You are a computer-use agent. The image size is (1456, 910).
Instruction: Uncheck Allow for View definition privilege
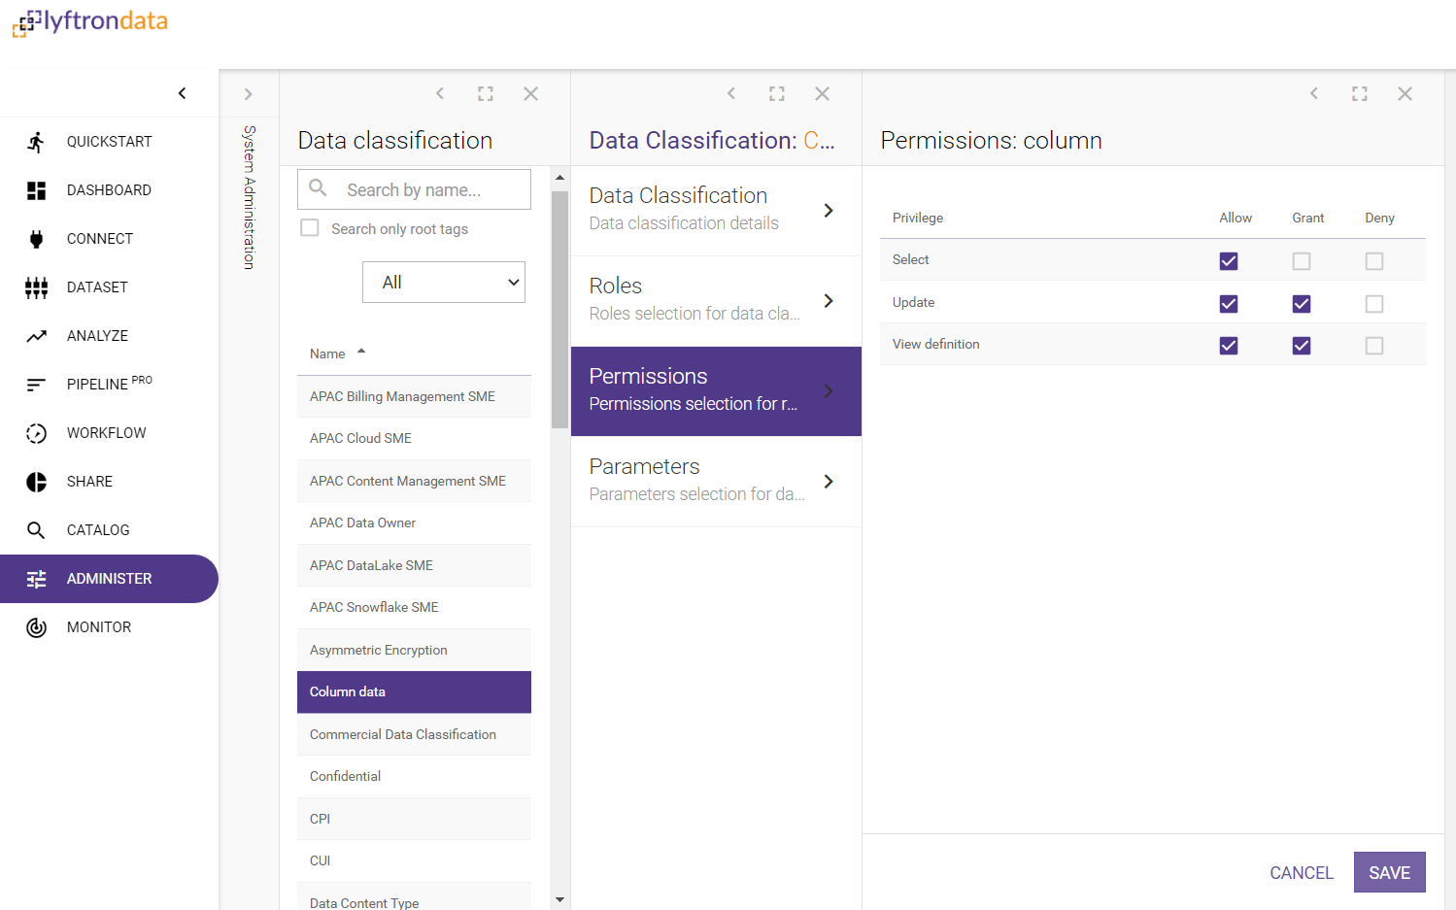1229,346
